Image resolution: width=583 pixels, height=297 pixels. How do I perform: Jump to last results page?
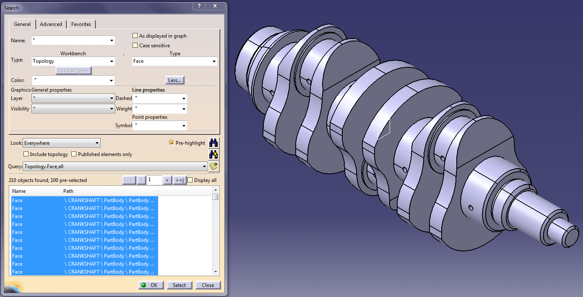pos(180,180)
